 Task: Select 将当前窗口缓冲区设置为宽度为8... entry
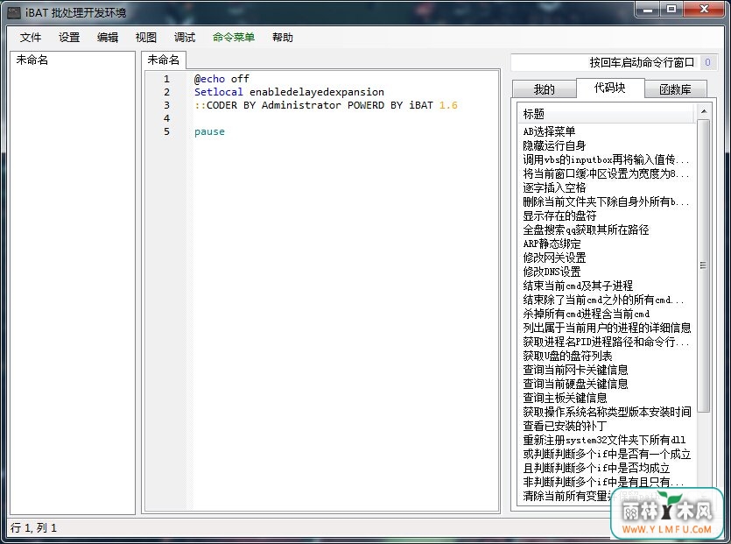(606, 173)
